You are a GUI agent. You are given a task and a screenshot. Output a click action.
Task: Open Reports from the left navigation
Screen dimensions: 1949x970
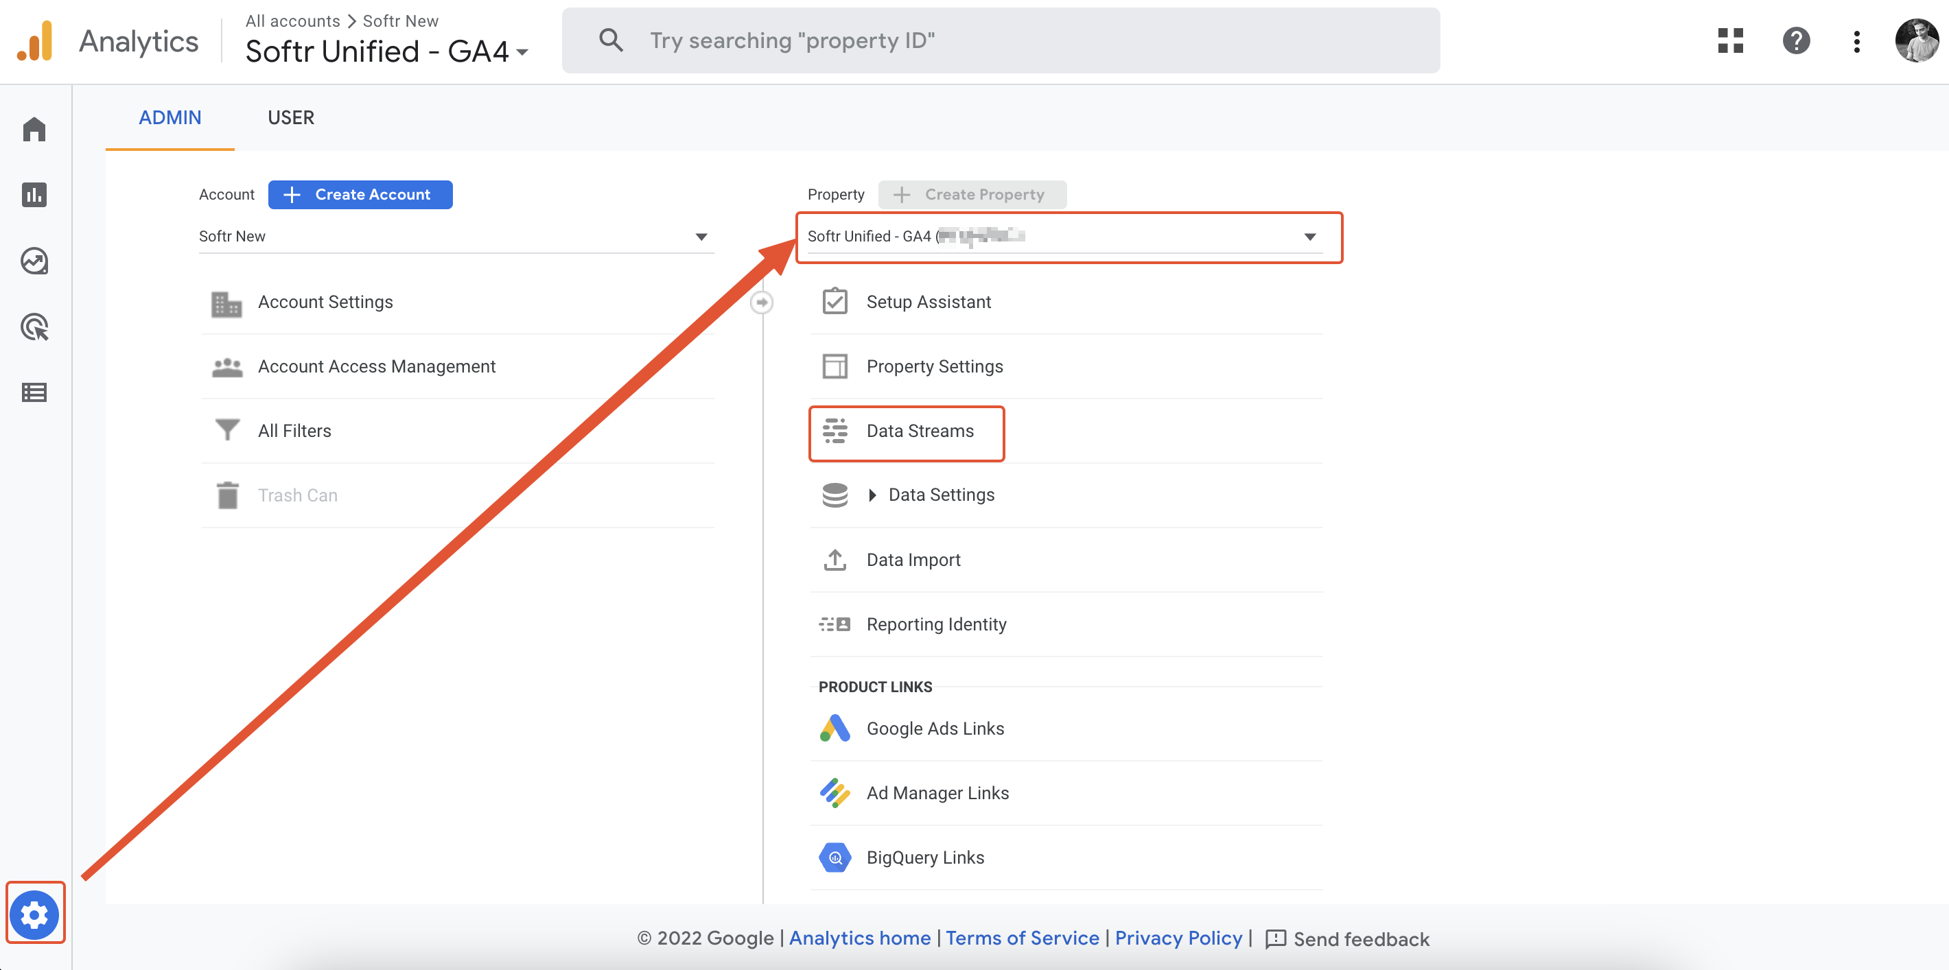[x=35, y=195]
